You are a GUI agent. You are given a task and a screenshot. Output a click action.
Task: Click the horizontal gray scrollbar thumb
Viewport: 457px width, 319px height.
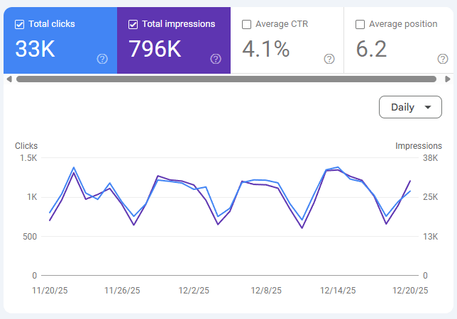tap(226, 79)
